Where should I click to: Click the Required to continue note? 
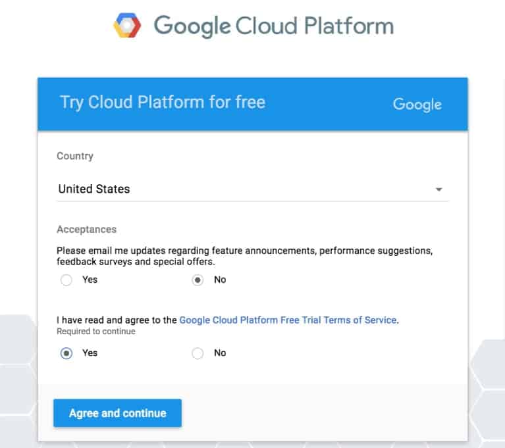(x=95, y=332)
